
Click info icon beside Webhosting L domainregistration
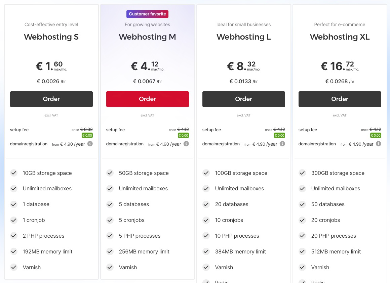[282, 144]
